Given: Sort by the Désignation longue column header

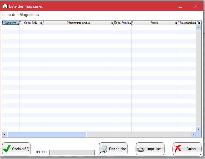Looking at the screenshot, I should pyautogui.click(x=78, y=23).
